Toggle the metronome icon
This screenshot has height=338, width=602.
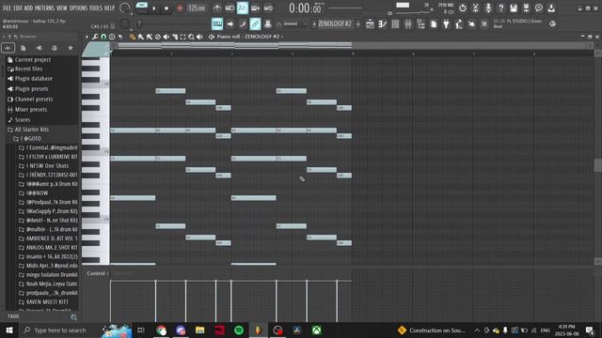point(217,8)
